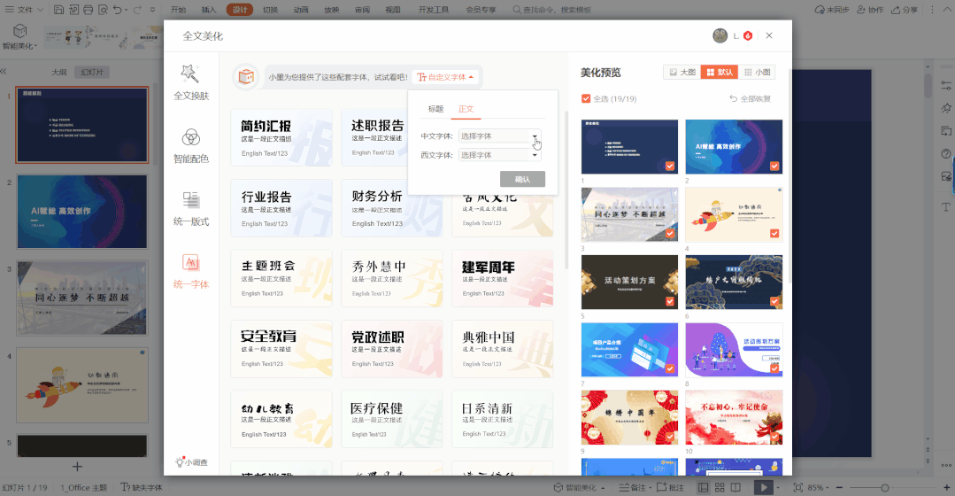
Task: Uncheck preview slide 2 checkbox
Action: [774, 166]
